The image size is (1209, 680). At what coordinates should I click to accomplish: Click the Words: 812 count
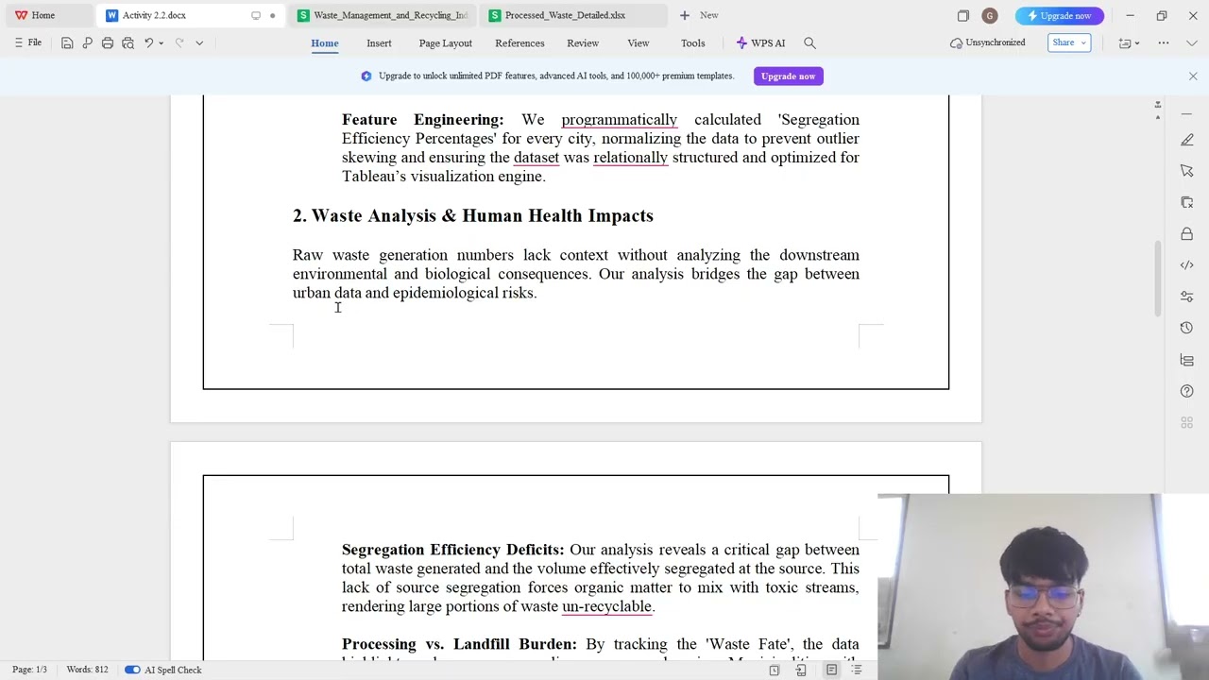(x=87, y=670)
